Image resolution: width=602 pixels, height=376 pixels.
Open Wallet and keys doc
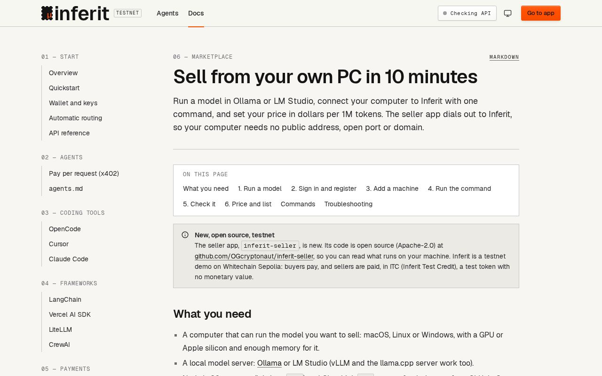tap(73, 103)
